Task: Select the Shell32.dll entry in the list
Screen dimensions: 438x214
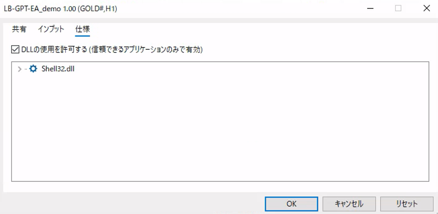Action: pos(58,69)
